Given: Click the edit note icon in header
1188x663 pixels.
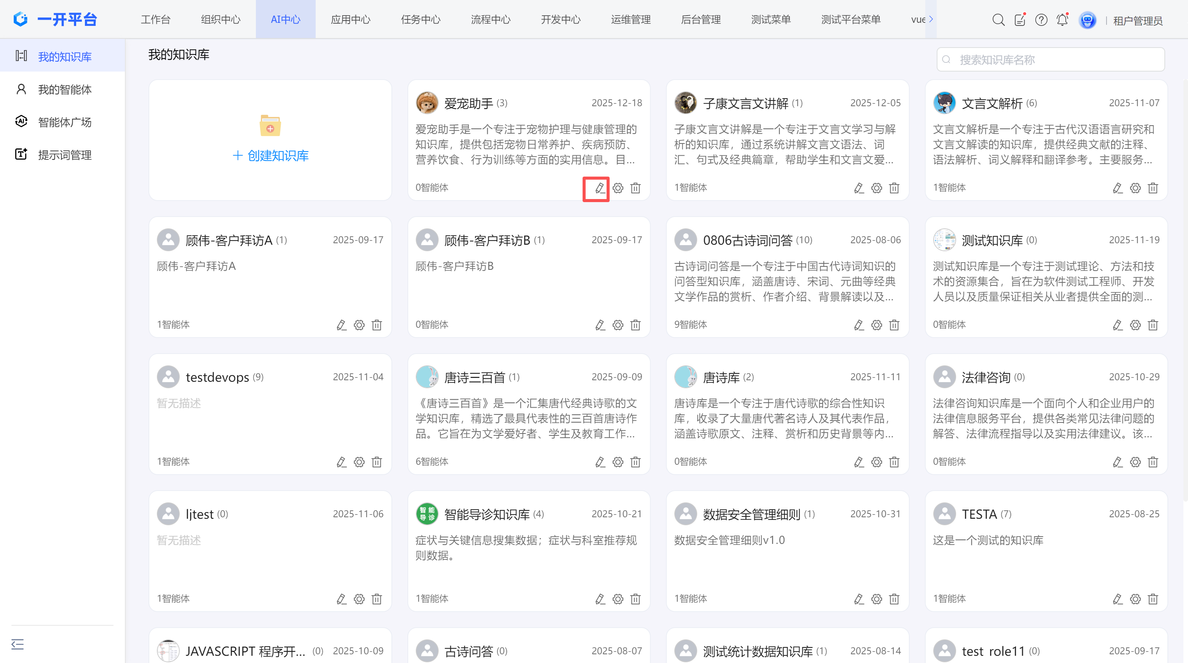Looking at the screenshot, I should pyautogui.click(x=1020, y=20).
